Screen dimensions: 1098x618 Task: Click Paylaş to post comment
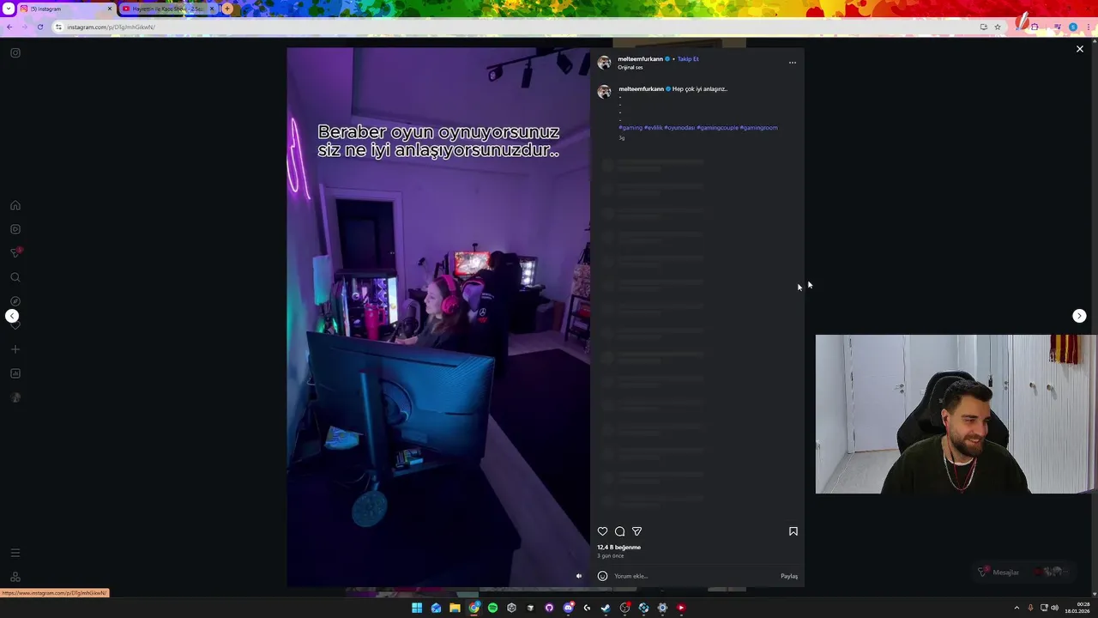point(789,576)
